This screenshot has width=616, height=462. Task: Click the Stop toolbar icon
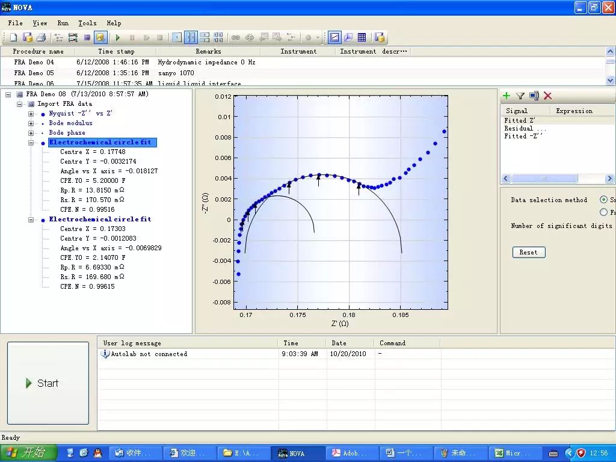[160, 37]
